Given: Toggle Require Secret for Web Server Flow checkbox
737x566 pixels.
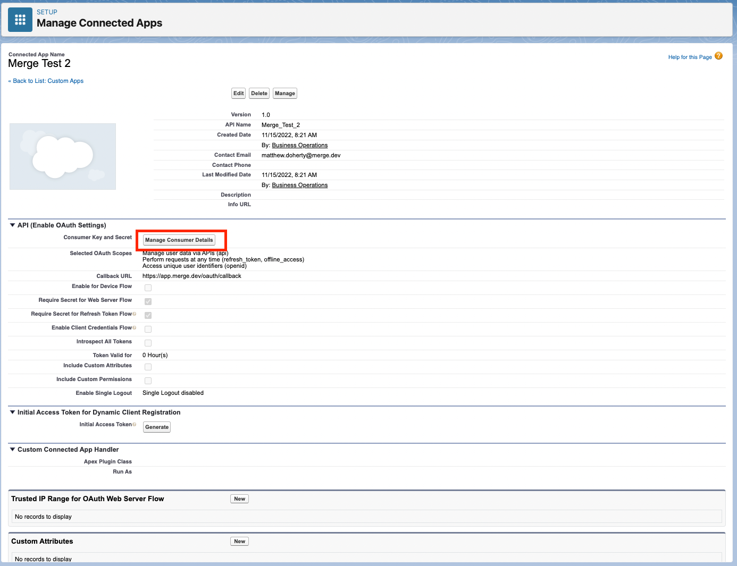Looking at the screenshot, I should point(148,301).
